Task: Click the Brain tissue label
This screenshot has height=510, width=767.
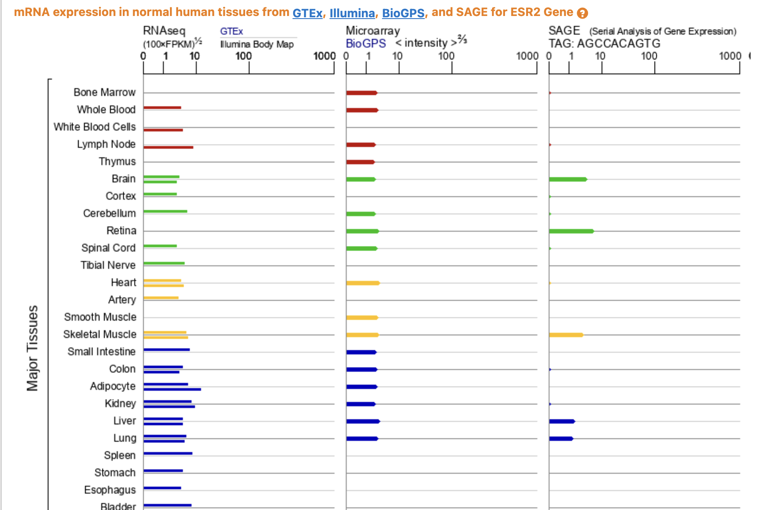Action: point(124,179)
